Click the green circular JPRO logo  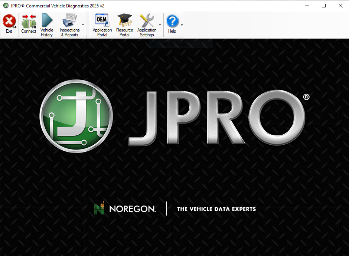click(76, 116)
